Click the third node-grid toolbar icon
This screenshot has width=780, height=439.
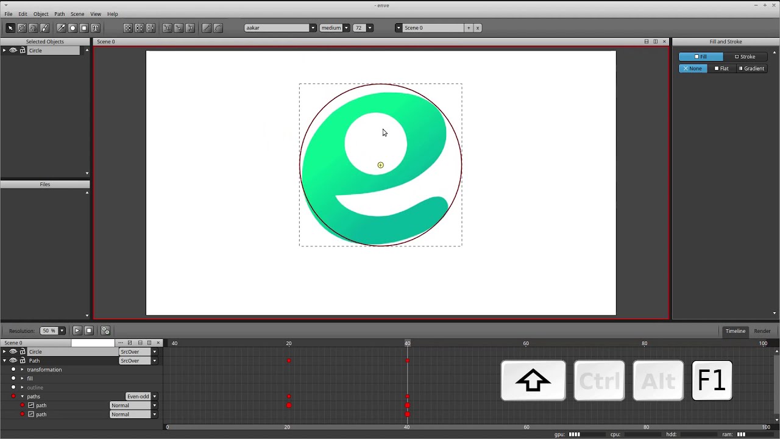coord(151,28)
